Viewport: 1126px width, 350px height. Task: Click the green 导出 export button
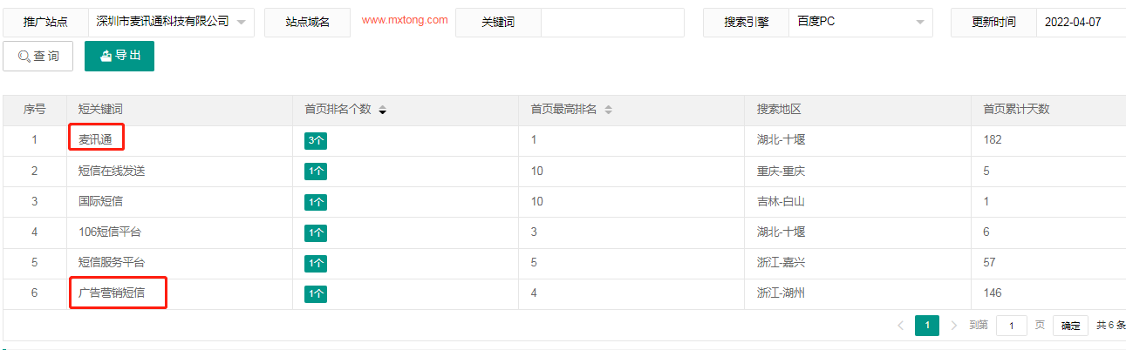pyautogui.click(x=119, y=57)
